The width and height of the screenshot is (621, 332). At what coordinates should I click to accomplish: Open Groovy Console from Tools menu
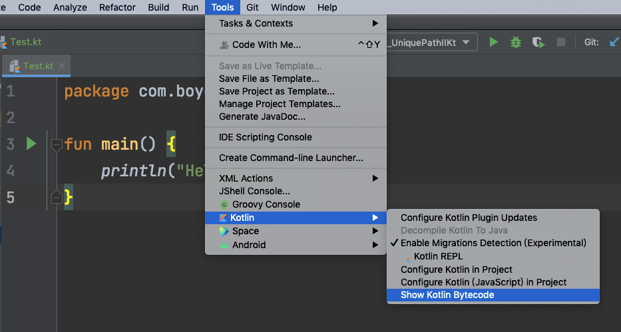click(x=264, y=204)
